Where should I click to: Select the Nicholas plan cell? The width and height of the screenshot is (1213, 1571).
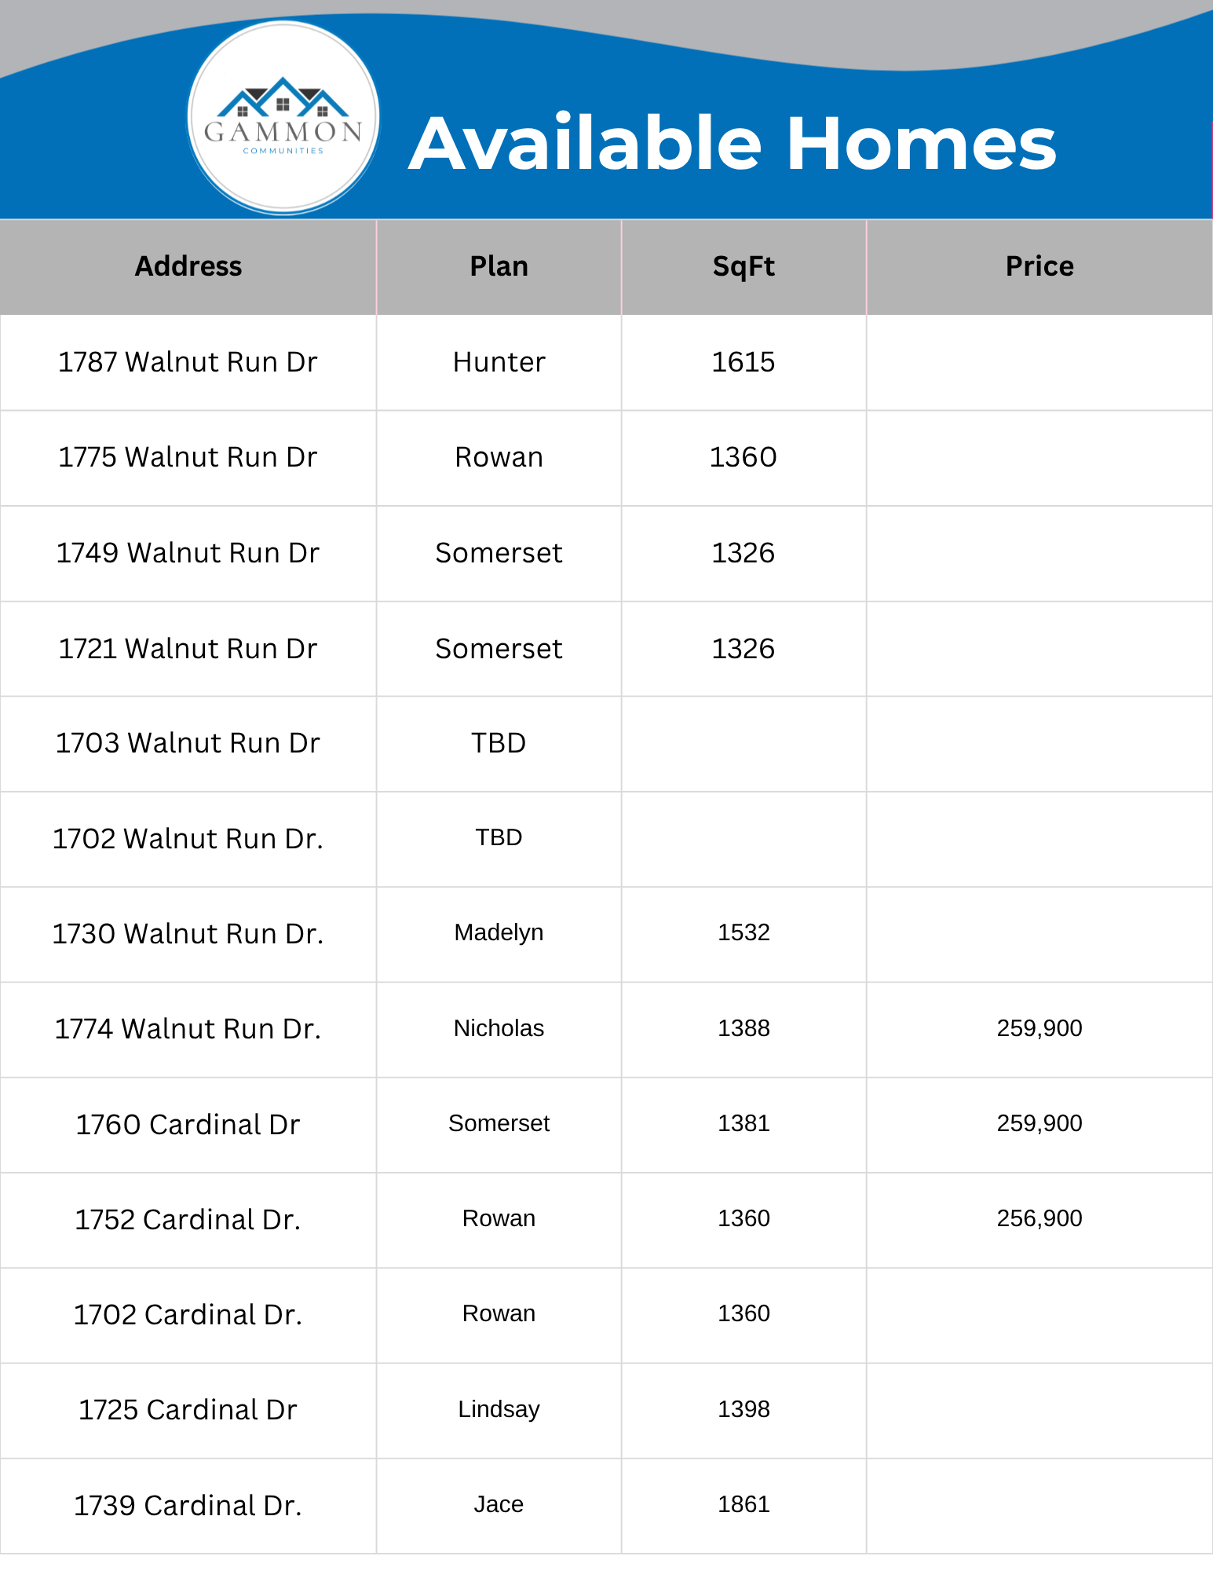tap(499, 1028)
